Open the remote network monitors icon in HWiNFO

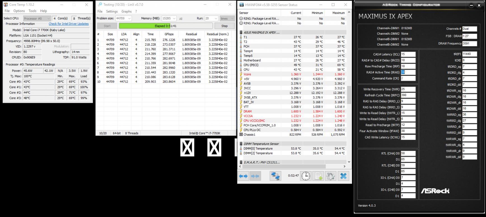[275, 176]
